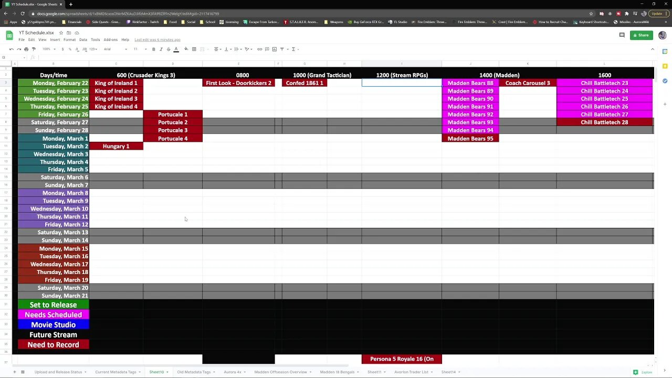Toggle italic formatting
This screenshot has width=672, height=378.
(161, 49)
